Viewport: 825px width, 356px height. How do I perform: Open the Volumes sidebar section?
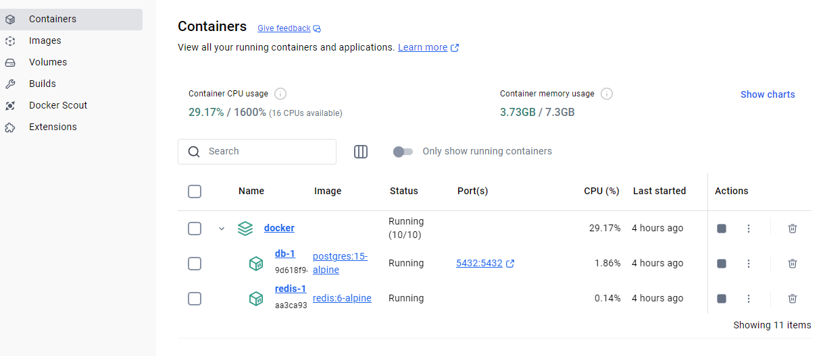(x=71, y=62)
